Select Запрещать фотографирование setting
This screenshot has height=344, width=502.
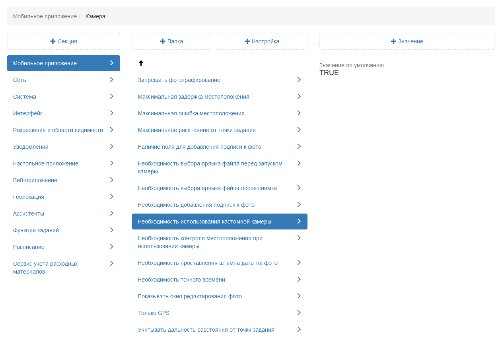pyautogui.click(x=220, y=80)
